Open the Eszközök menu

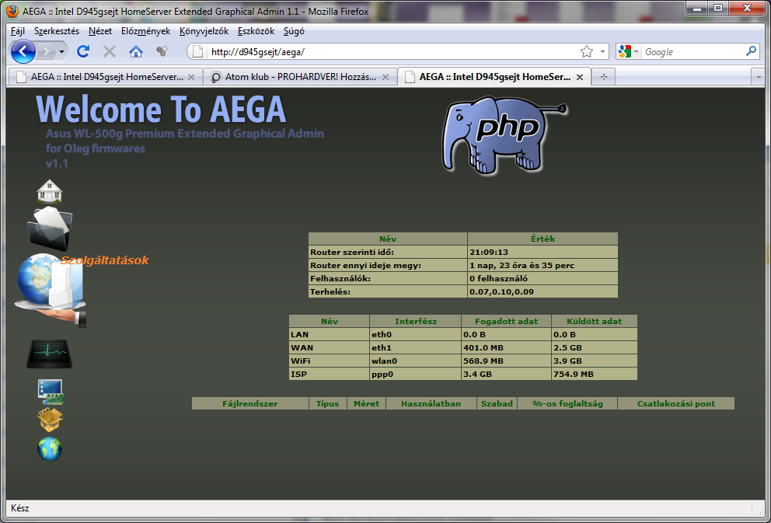[x=256, y=31]
